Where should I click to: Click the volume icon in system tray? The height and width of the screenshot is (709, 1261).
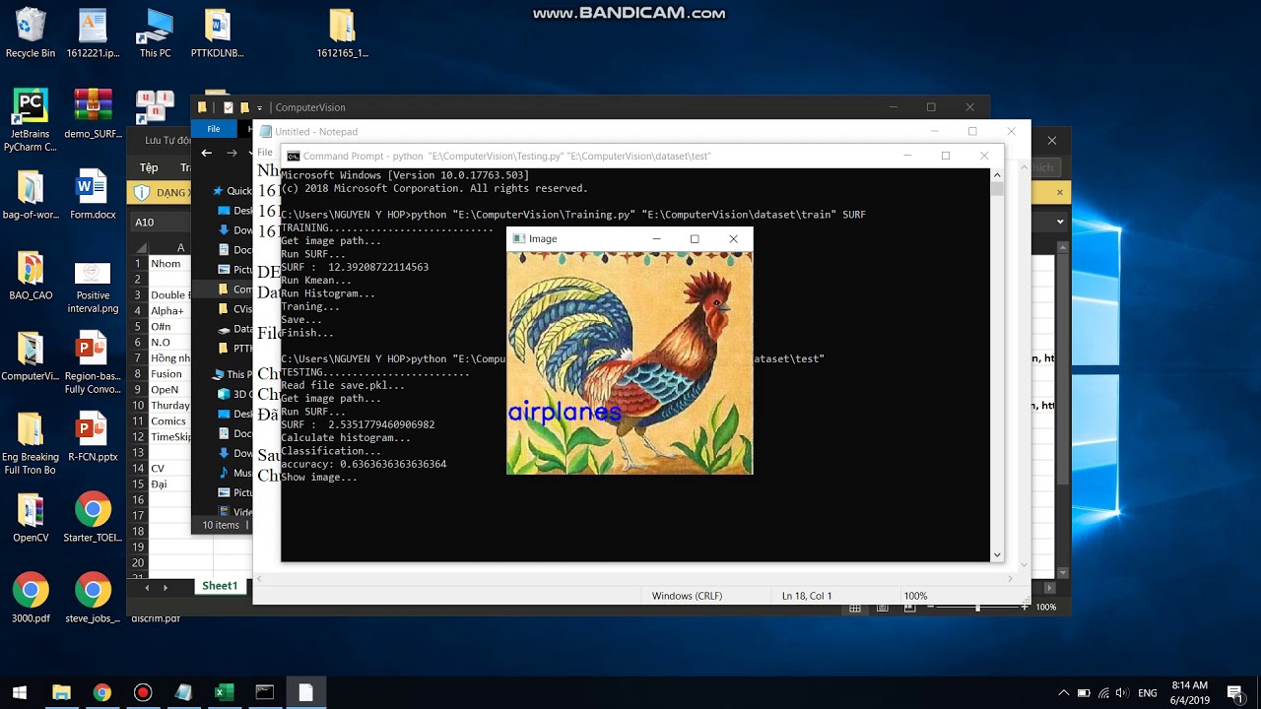[1123, 692]
